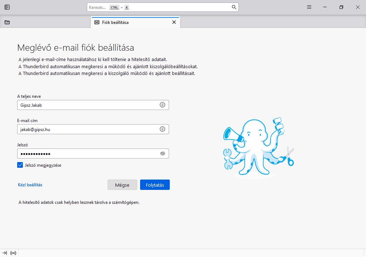This screenshot has height=257, width=366.
Task: Click the online status radio icon
Action: coord(13,253)
